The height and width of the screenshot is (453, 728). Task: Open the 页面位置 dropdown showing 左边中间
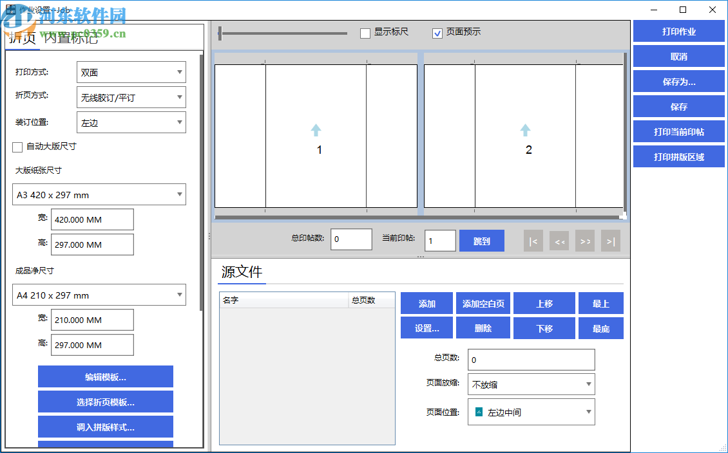(x=531, y=412)
